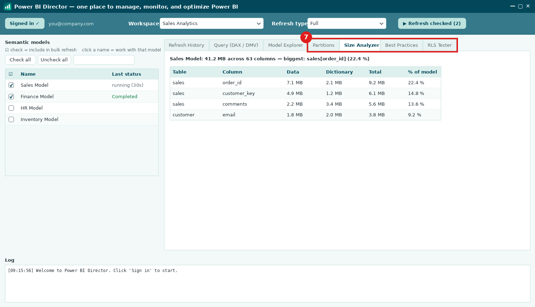
Task: Click the Power BI Director app icon
Action: point(7,6)
